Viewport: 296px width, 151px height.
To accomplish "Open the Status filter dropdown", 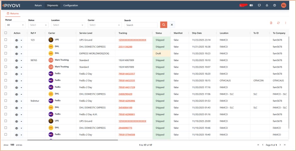I will (38, 25).
